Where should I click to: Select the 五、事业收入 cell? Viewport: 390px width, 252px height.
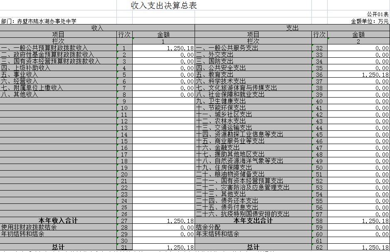click(58, 74)
